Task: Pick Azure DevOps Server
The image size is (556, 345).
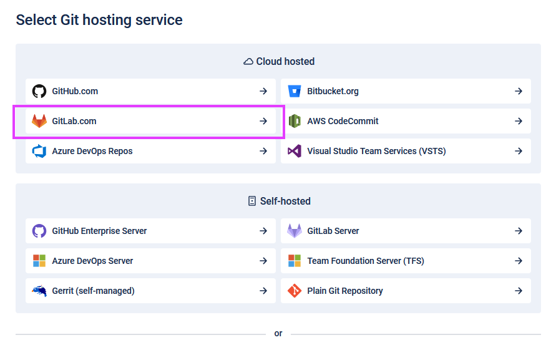Action: (x=150, y=261)
